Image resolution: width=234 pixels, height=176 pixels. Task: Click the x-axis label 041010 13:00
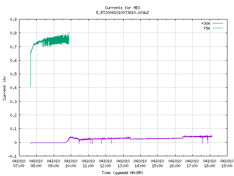[123, 163]
